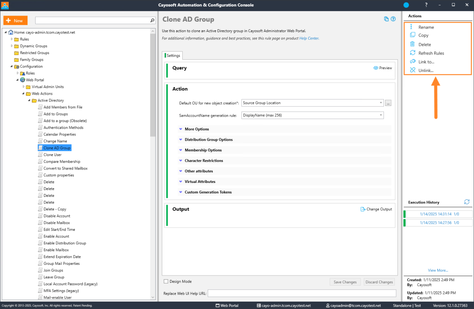This screenshot has height=309, width=474.
Task: Select Clone User in the tree
Action: click(x=52, y=155)
